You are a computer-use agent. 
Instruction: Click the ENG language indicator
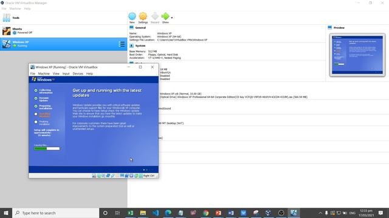[353, 213]
